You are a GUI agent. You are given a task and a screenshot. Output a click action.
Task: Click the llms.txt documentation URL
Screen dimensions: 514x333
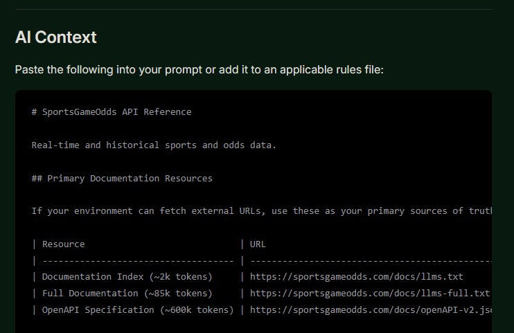pyautogui.click(x=356, y=277)
